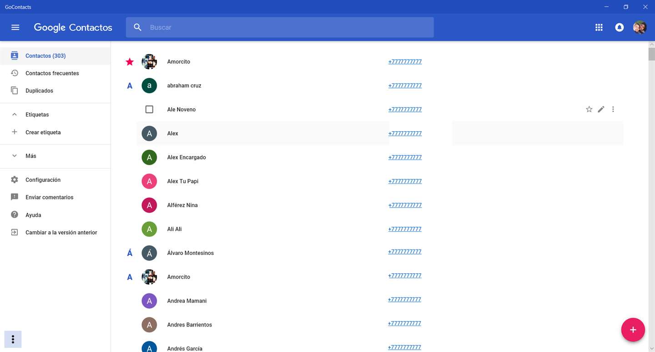This screenshot has width=655, height=352.
Task: Click Alex Tu Papi pink avatar
Action: [149, 181]
